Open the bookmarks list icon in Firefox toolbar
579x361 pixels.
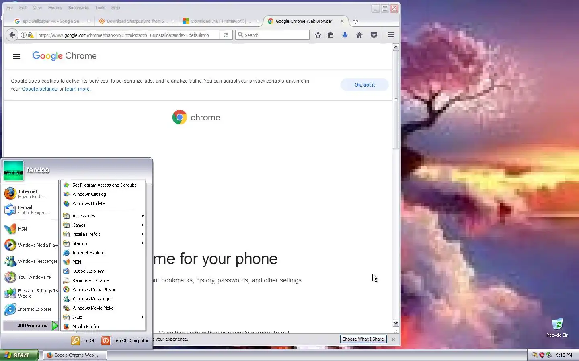point(331,35)
